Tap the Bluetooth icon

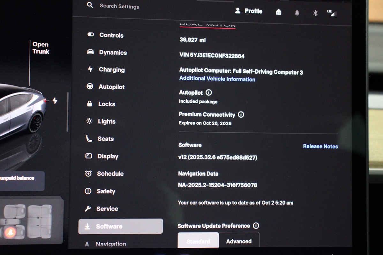pos(315,13)
